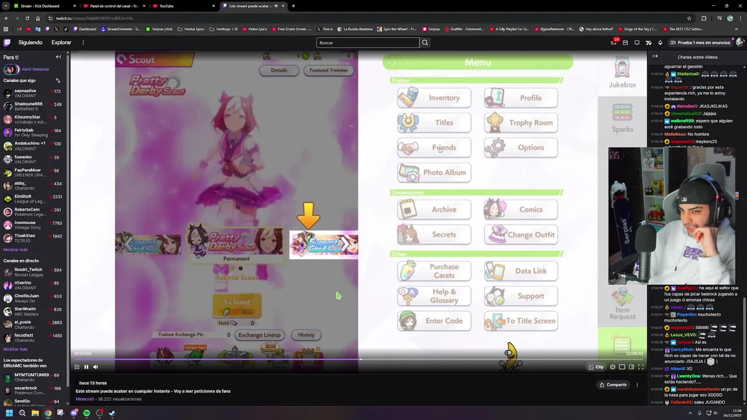Go back in browser history

pos(6,18)
